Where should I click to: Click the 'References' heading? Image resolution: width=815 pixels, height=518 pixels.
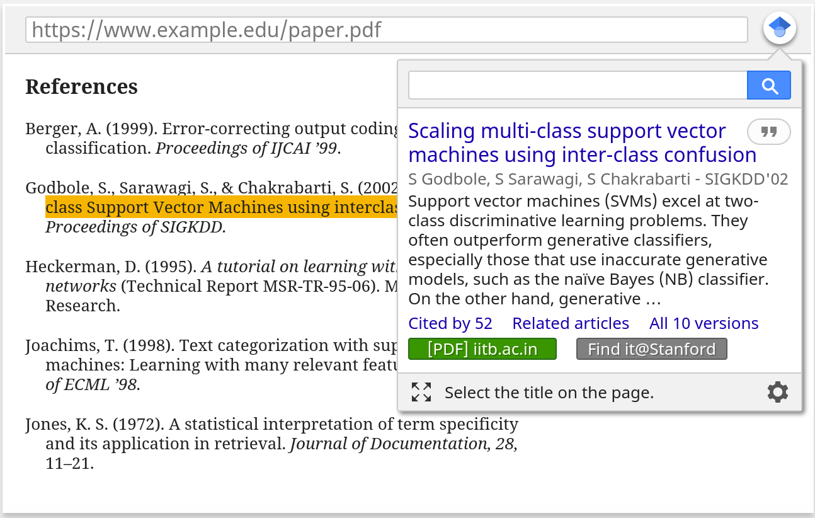point(81,86)
